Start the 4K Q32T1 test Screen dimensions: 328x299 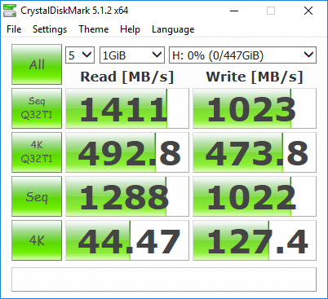click(37, 152)
